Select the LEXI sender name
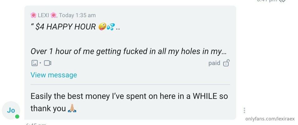The image size is (298, 125). [43, 15]
